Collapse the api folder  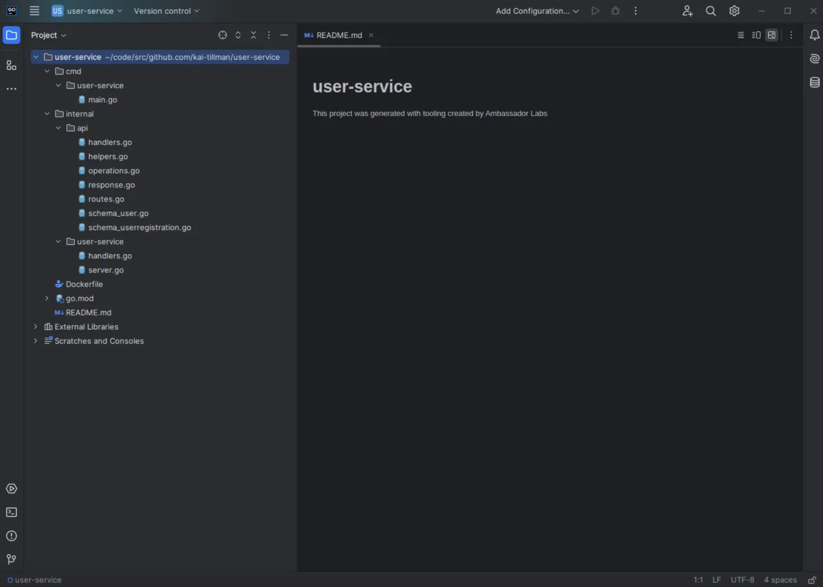click(58, 128)
